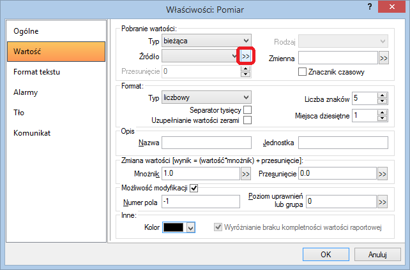
Task: Click the disabled offset spinner down arrow
Action: click(x=245, y=75)
